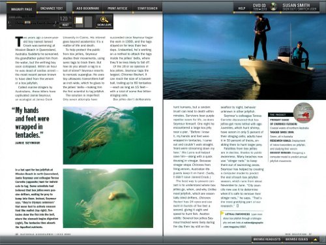Open the Magnify Page tab
The height and width of the screenshot is (245, 326).
[22, 9]
